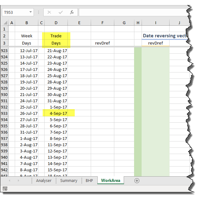The image size is (200, 197).
Task: Select the WorkArea sheet tab
Action: tap(111, 180)
